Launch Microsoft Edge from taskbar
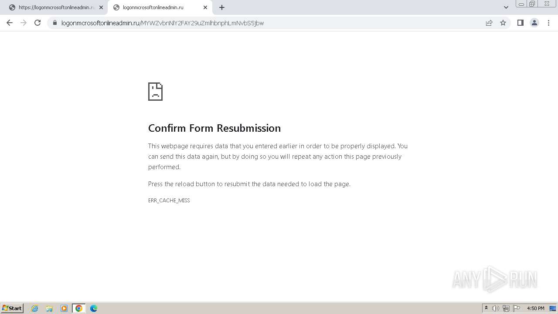Image resolution: width=558 pixels, height=314 pixels. [94, 308]
